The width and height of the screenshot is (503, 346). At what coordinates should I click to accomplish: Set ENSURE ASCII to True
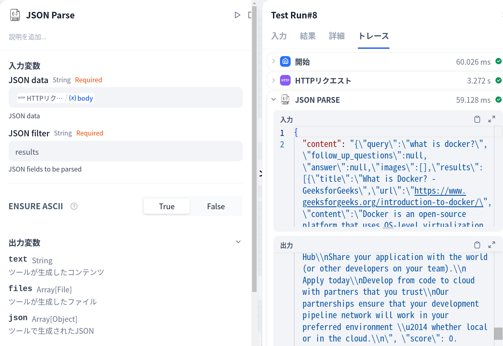166,206
